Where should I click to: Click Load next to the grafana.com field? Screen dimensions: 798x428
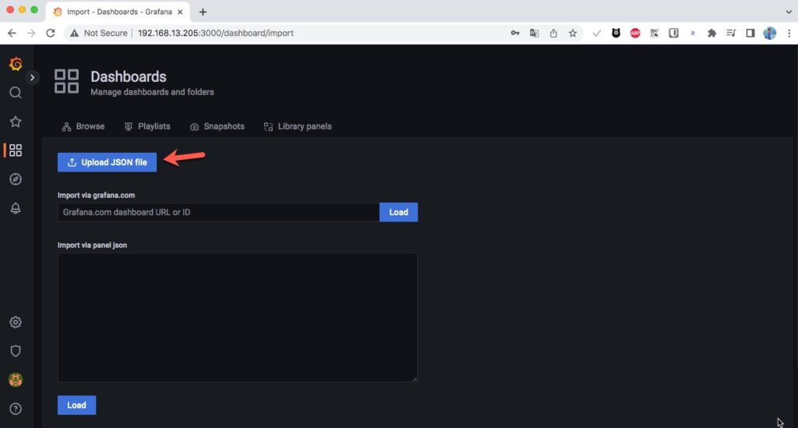(x=398, y=212)
